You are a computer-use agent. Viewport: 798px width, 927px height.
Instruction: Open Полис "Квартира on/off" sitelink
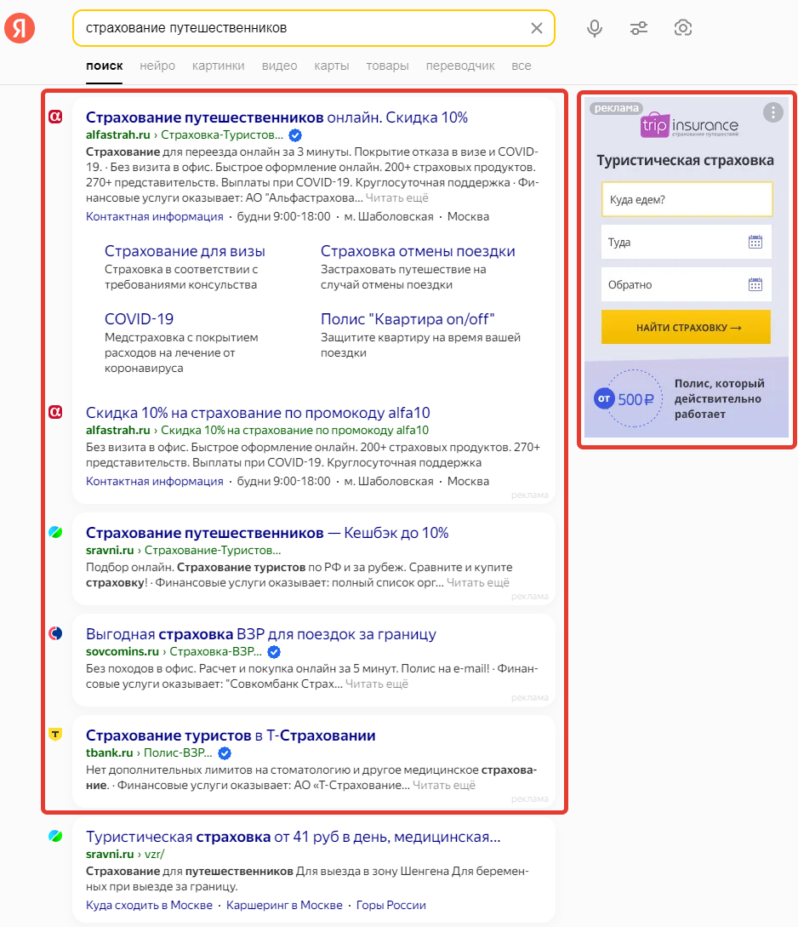pyautogui.click(x=408, y=319)
